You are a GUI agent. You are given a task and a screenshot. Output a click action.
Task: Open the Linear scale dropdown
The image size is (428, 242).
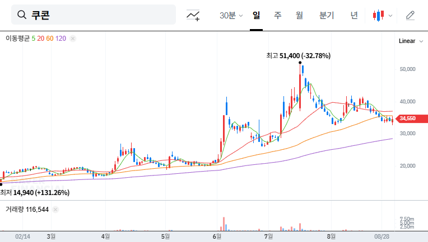tap(411, 41)
